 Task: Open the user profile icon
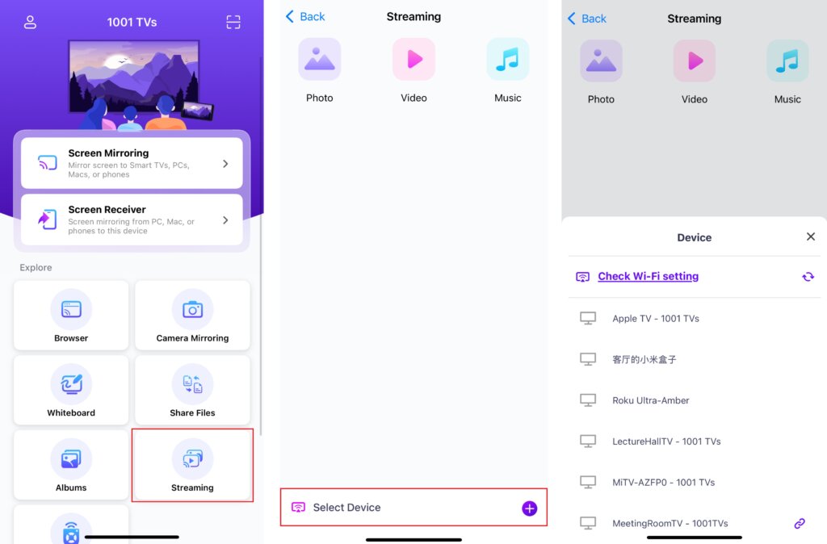pyautogui.click(x=30, y=22)
